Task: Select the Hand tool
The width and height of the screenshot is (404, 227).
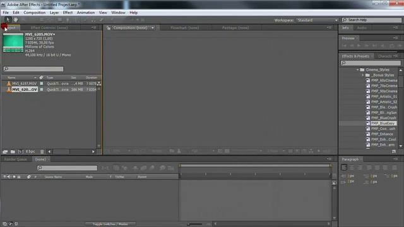Action: (x=16, y=20)
